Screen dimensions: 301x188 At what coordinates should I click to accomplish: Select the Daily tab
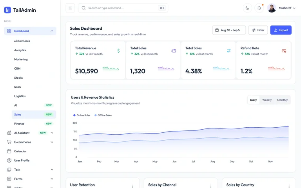tap(254, 100)
